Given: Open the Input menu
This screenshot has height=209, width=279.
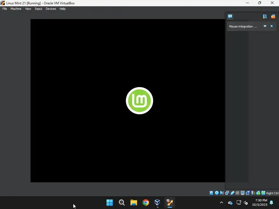Looking at the screenshot, I should point(38,9).
